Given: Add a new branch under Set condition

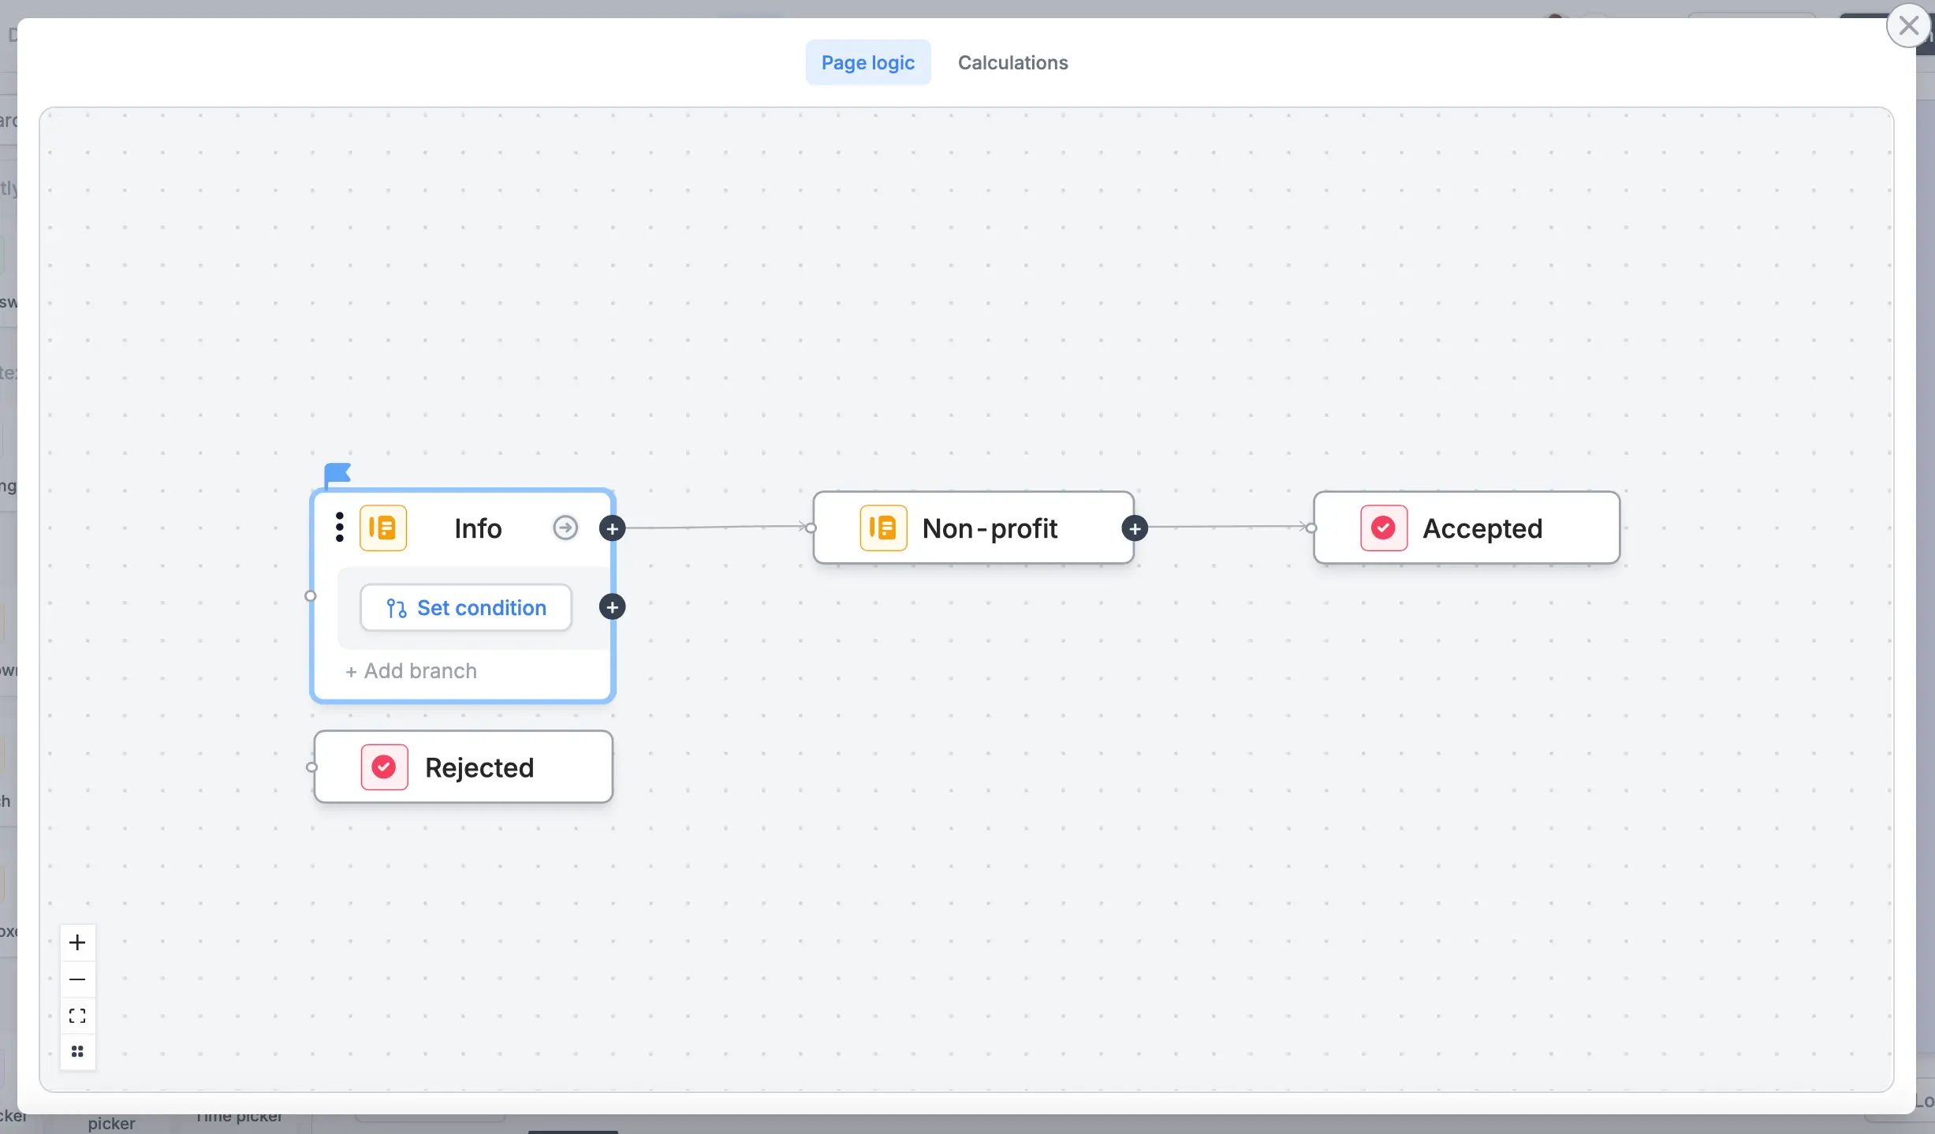Looking at the screenshot, I should coord(412,670).
